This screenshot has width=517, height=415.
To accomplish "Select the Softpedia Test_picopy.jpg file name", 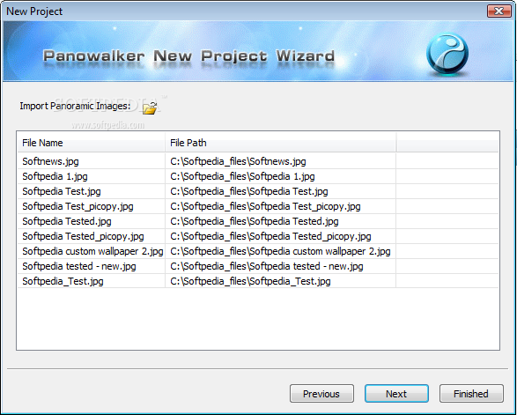I will (78, 206).
